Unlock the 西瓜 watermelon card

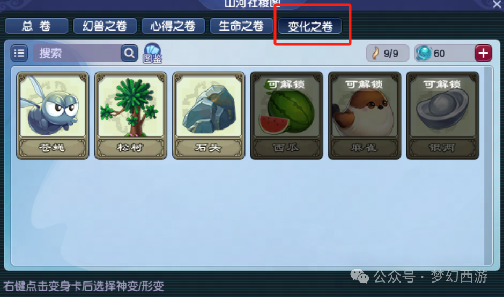286,116
